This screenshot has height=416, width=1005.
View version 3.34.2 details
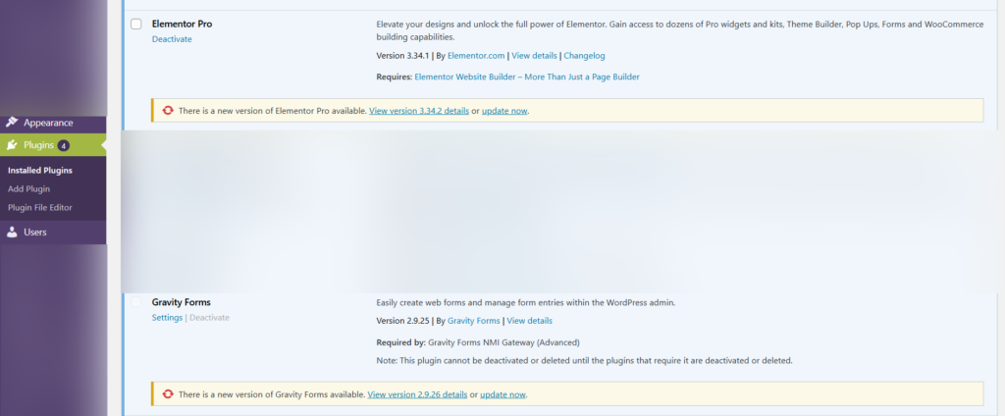click(419, 111)
